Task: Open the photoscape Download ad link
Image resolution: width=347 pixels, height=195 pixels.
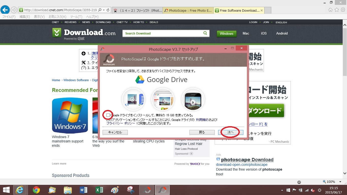Action: 247,160
